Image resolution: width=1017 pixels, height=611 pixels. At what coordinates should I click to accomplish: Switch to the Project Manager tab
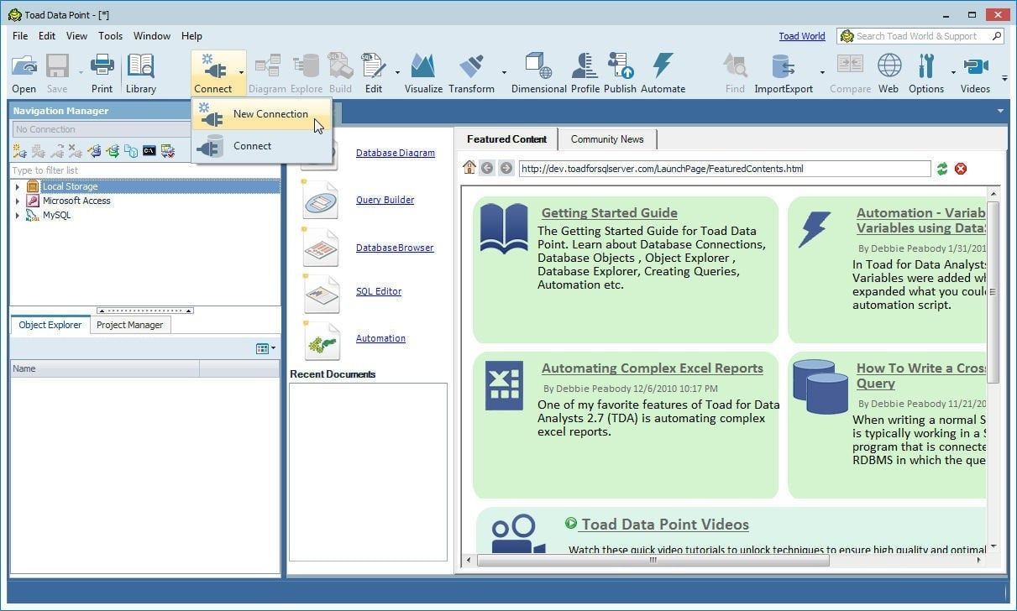(129, 325)
